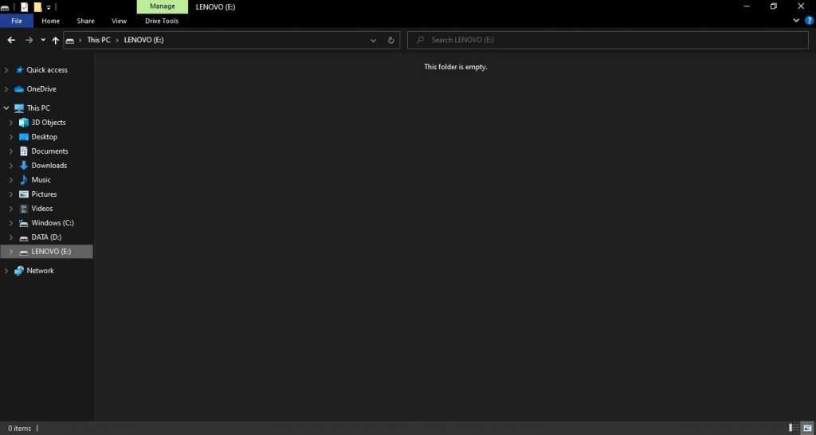Screen dimensions: 816x435
Task: Open the Drive Tools ribbon tab
Action: [x=162, y=21]
